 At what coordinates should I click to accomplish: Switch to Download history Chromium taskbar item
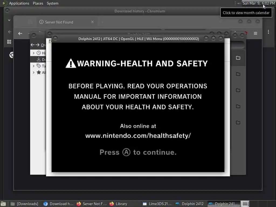coord(58,204)
